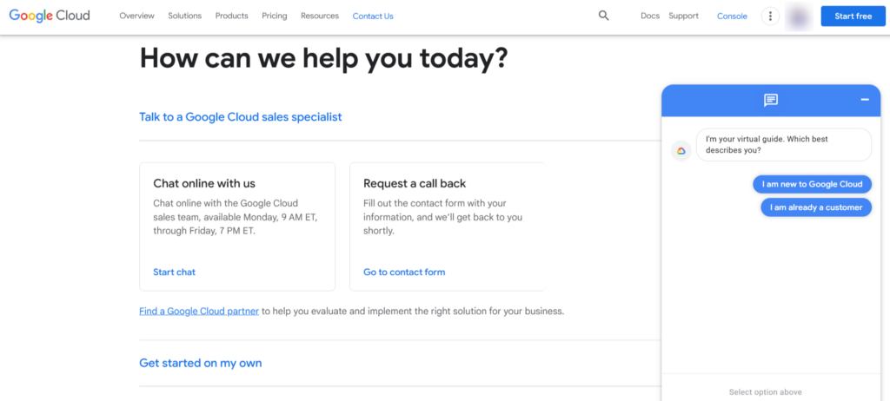Minimize the chat widget with dash icon
890x401 pixels.
coord(865,100)
